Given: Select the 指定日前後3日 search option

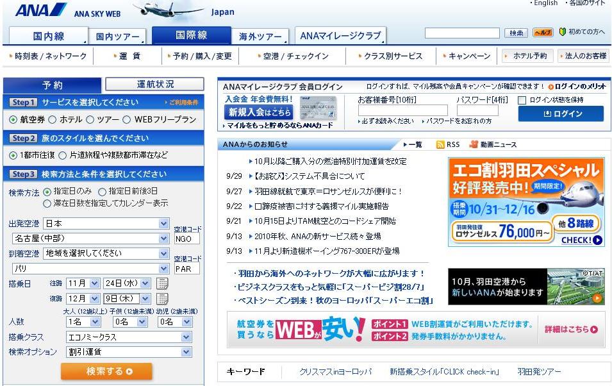Looking at the screenshot, I should [102, 192].
